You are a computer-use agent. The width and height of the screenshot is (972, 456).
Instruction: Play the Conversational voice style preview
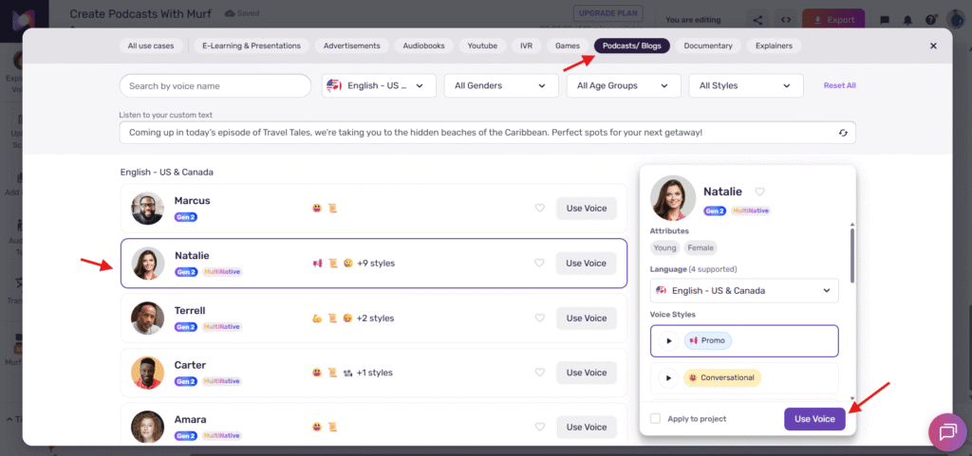(669, 377)
